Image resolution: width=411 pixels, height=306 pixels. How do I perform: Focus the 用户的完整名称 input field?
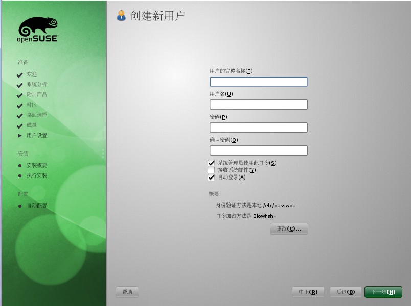(259, 82)
